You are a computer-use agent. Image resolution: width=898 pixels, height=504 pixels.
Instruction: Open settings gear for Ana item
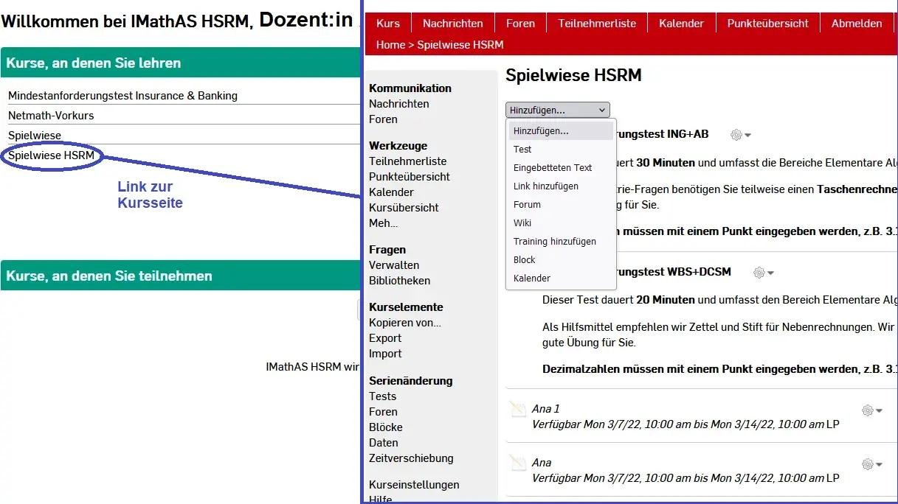868,464
